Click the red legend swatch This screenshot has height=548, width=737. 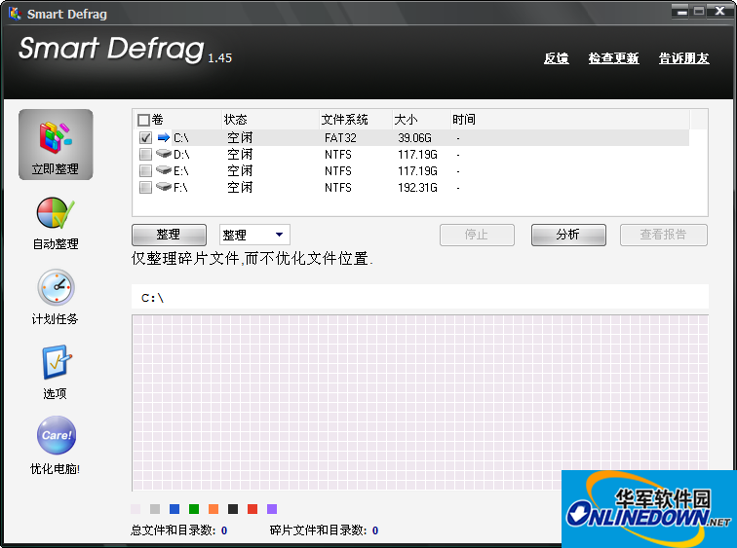[252, 509]
